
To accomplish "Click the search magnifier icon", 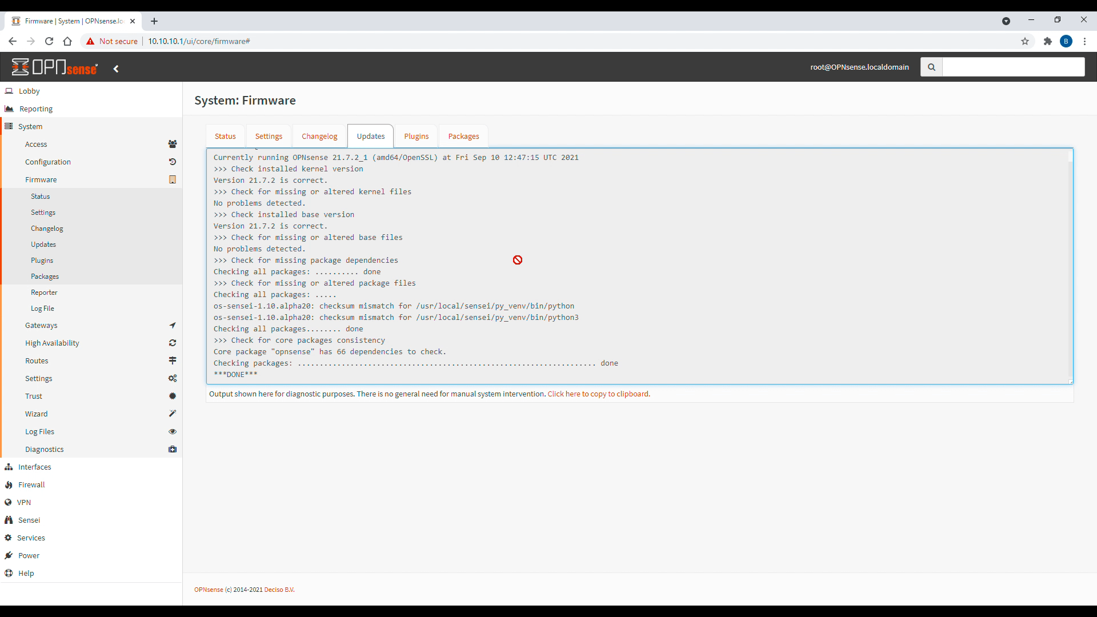I will [x=931, y=67].
